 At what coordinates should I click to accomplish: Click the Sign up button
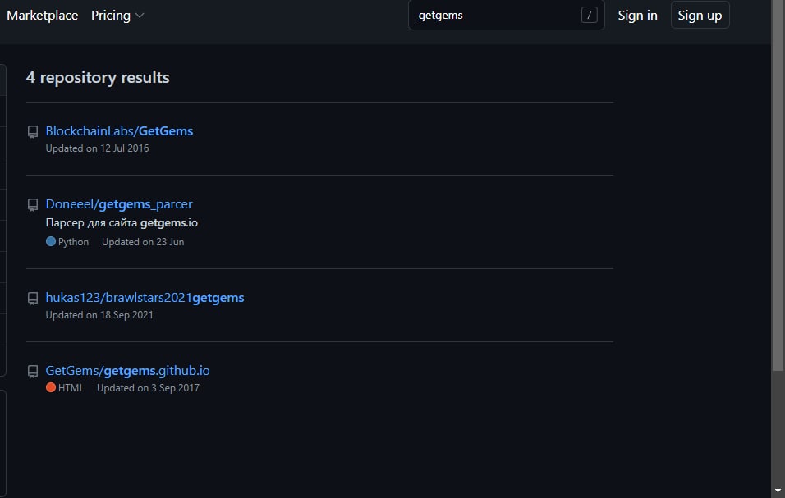click(x=700, y=15)
